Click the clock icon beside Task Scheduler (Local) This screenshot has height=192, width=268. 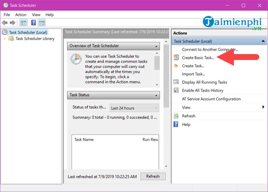[4, 32]
